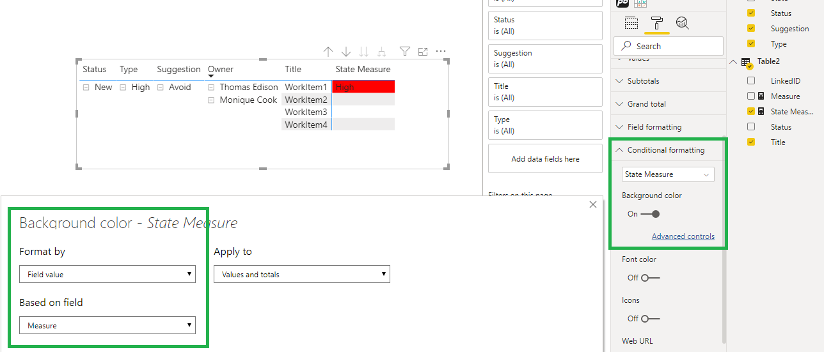
Task: Click the Advanced controls link
Action: [683, 236]
